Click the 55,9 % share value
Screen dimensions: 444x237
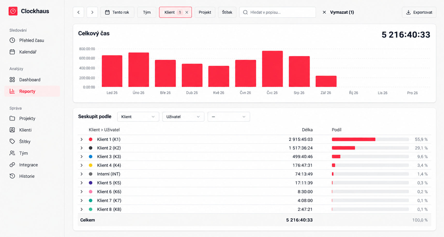coord(421,139)
